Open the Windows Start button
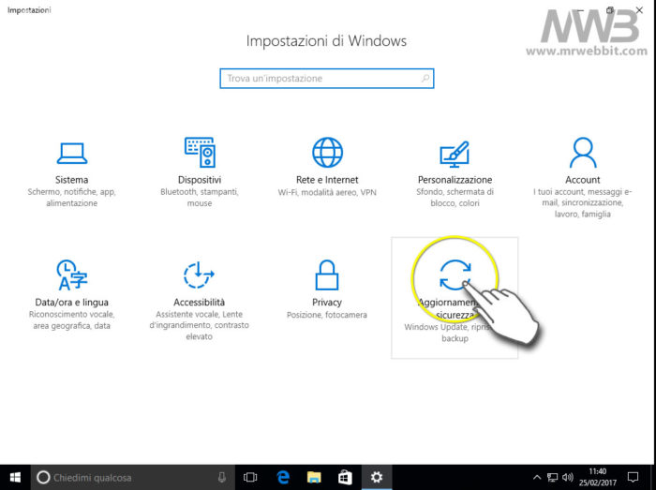 coord(15,478)
